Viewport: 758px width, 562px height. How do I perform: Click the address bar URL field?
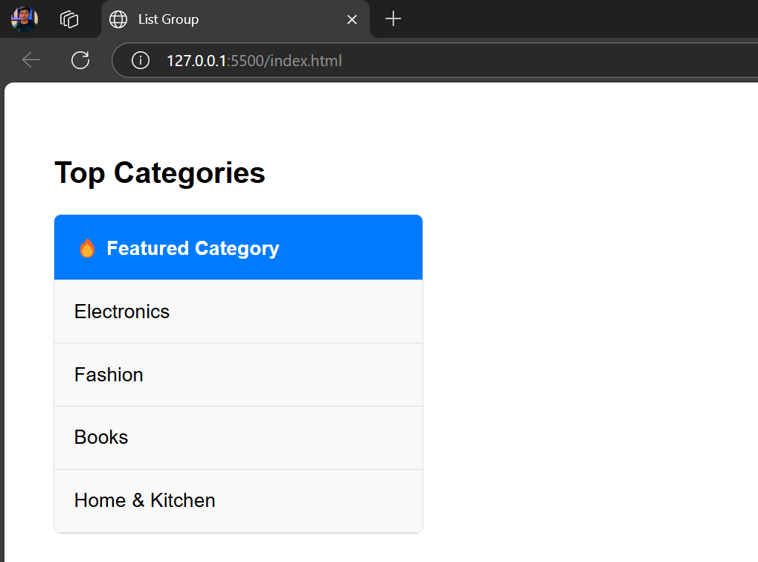coord(435,60)
